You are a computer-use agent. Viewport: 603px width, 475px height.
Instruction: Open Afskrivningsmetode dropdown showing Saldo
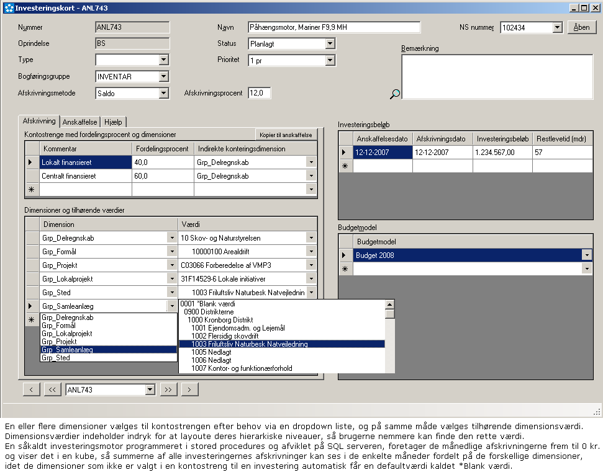click(x=164, y=93)
